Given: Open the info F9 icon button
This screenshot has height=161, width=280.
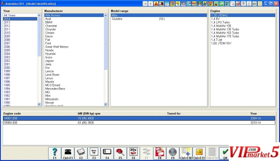Looking at the screenshot, I should pos(173,153).
